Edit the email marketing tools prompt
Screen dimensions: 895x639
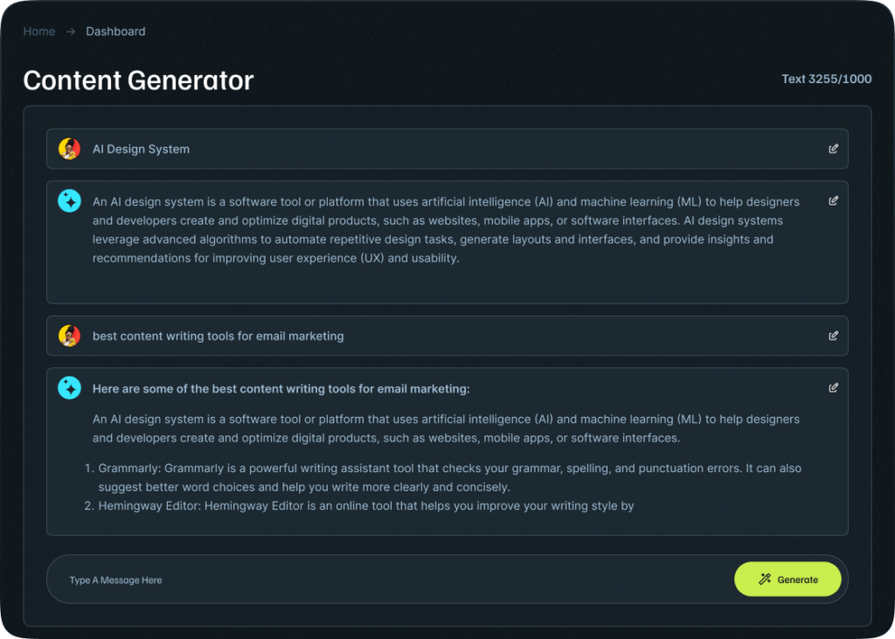[x=833, y=336]
